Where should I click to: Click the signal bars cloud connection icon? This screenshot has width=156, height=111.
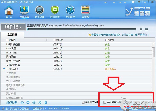pos(3,109)
